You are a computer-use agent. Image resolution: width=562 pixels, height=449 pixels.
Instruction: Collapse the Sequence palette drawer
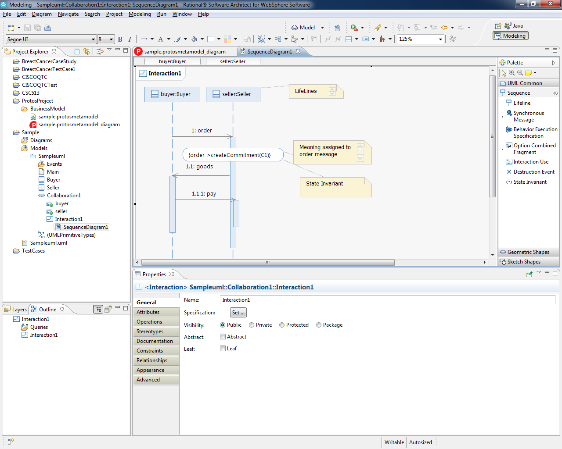[x=529, y=93]
